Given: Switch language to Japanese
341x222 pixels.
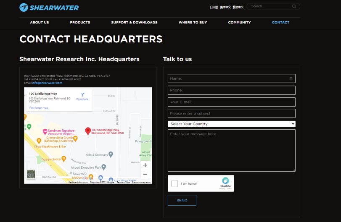Looking at the screenshot, I should point(214,7).
